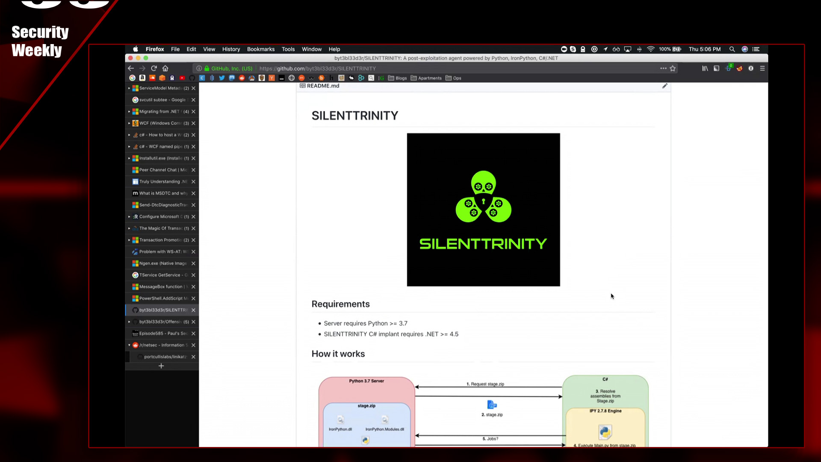821x462 pixels.
Task: Open the Twitter bookmark icon
Action: (x=221, y=78)
